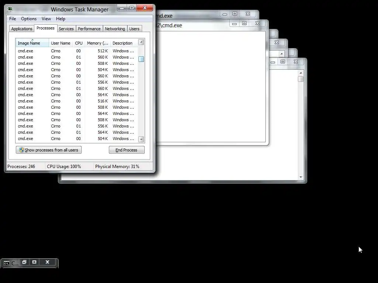Open the Help menu

coord(61,19)
